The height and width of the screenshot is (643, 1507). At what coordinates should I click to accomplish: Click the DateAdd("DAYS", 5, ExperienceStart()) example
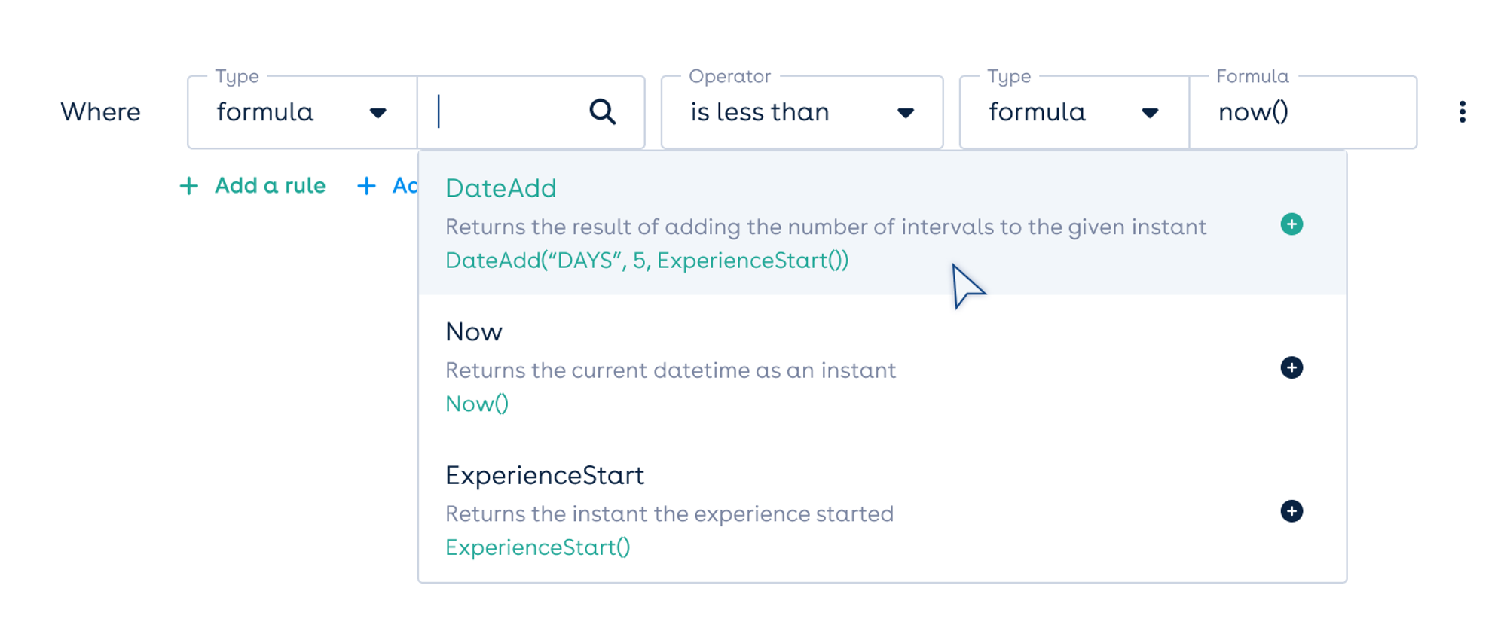click(x=647, y=261)
